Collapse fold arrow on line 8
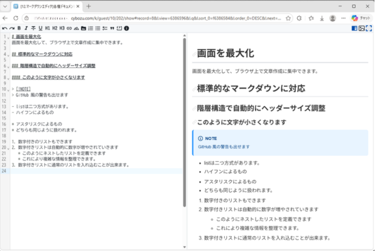The height and width of the screenshot is (251, 377). 8,78
